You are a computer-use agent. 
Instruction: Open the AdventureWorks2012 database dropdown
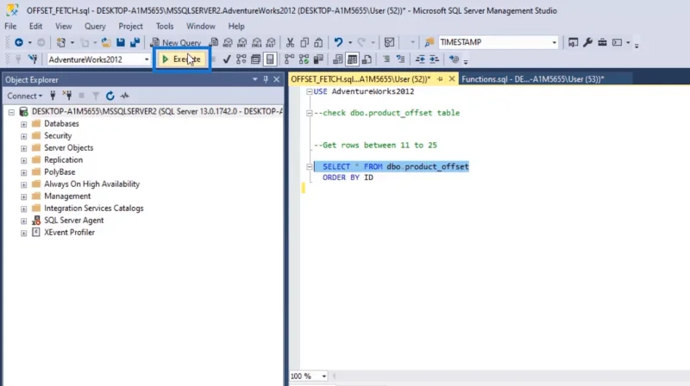[147, 59]
